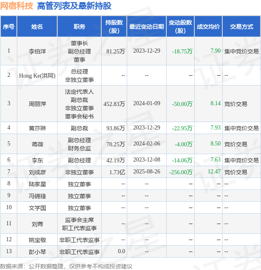
Task: Click the -256.00万 change value
Action: pos(181,172)
